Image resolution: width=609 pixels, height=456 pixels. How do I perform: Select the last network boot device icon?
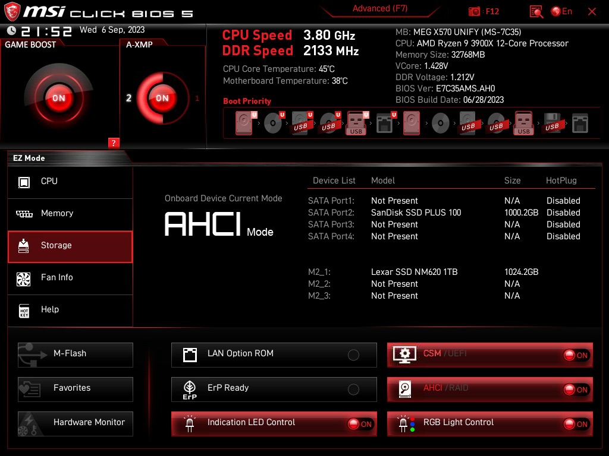(x=580, y=123)
